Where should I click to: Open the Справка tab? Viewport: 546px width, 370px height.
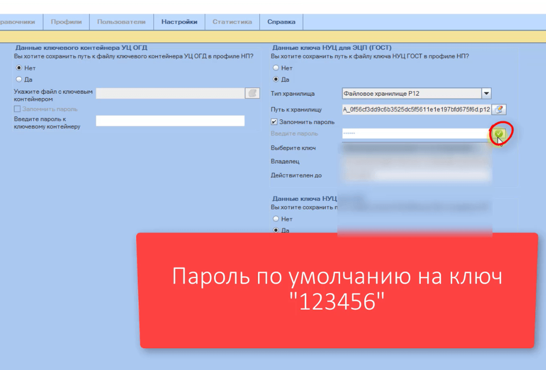pos(281,22)
